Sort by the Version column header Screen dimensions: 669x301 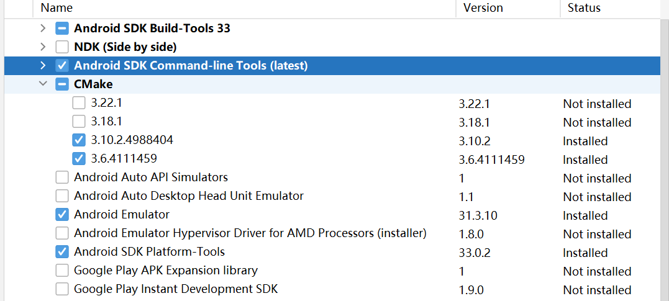click(483, 8)
